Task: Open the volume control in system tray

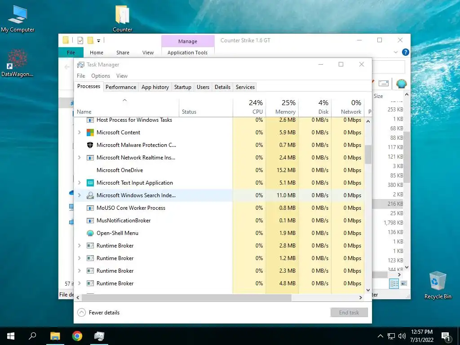Action: [402, 336]
